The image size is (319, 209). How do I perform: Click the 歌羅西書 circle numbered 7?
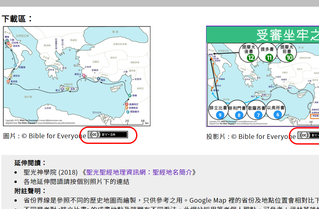click(258, 111)
